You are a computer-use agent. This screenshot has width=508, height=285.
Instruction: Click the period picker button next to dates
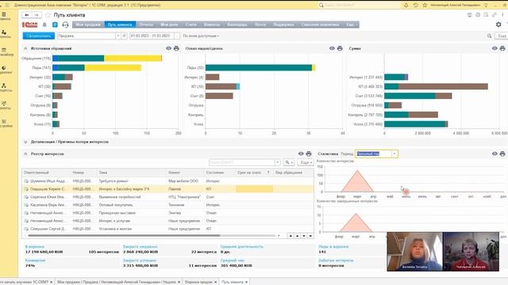(x=177, y=36)
